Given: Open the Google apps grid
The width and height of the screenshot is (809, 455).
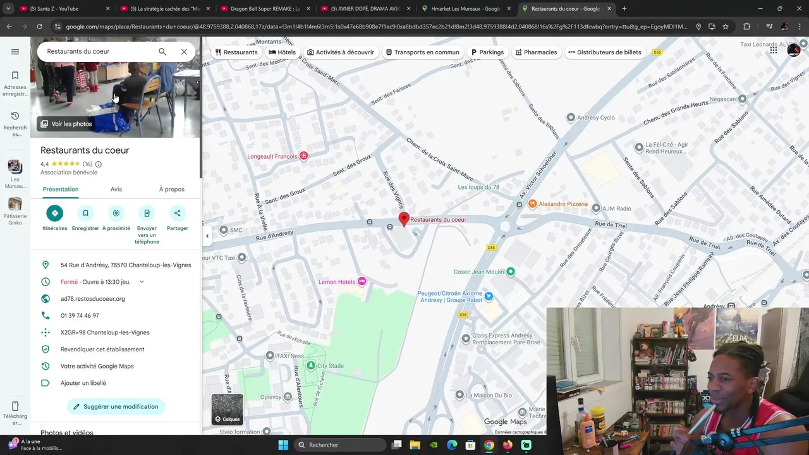Looking at the screenshot, I should [774, 50].
